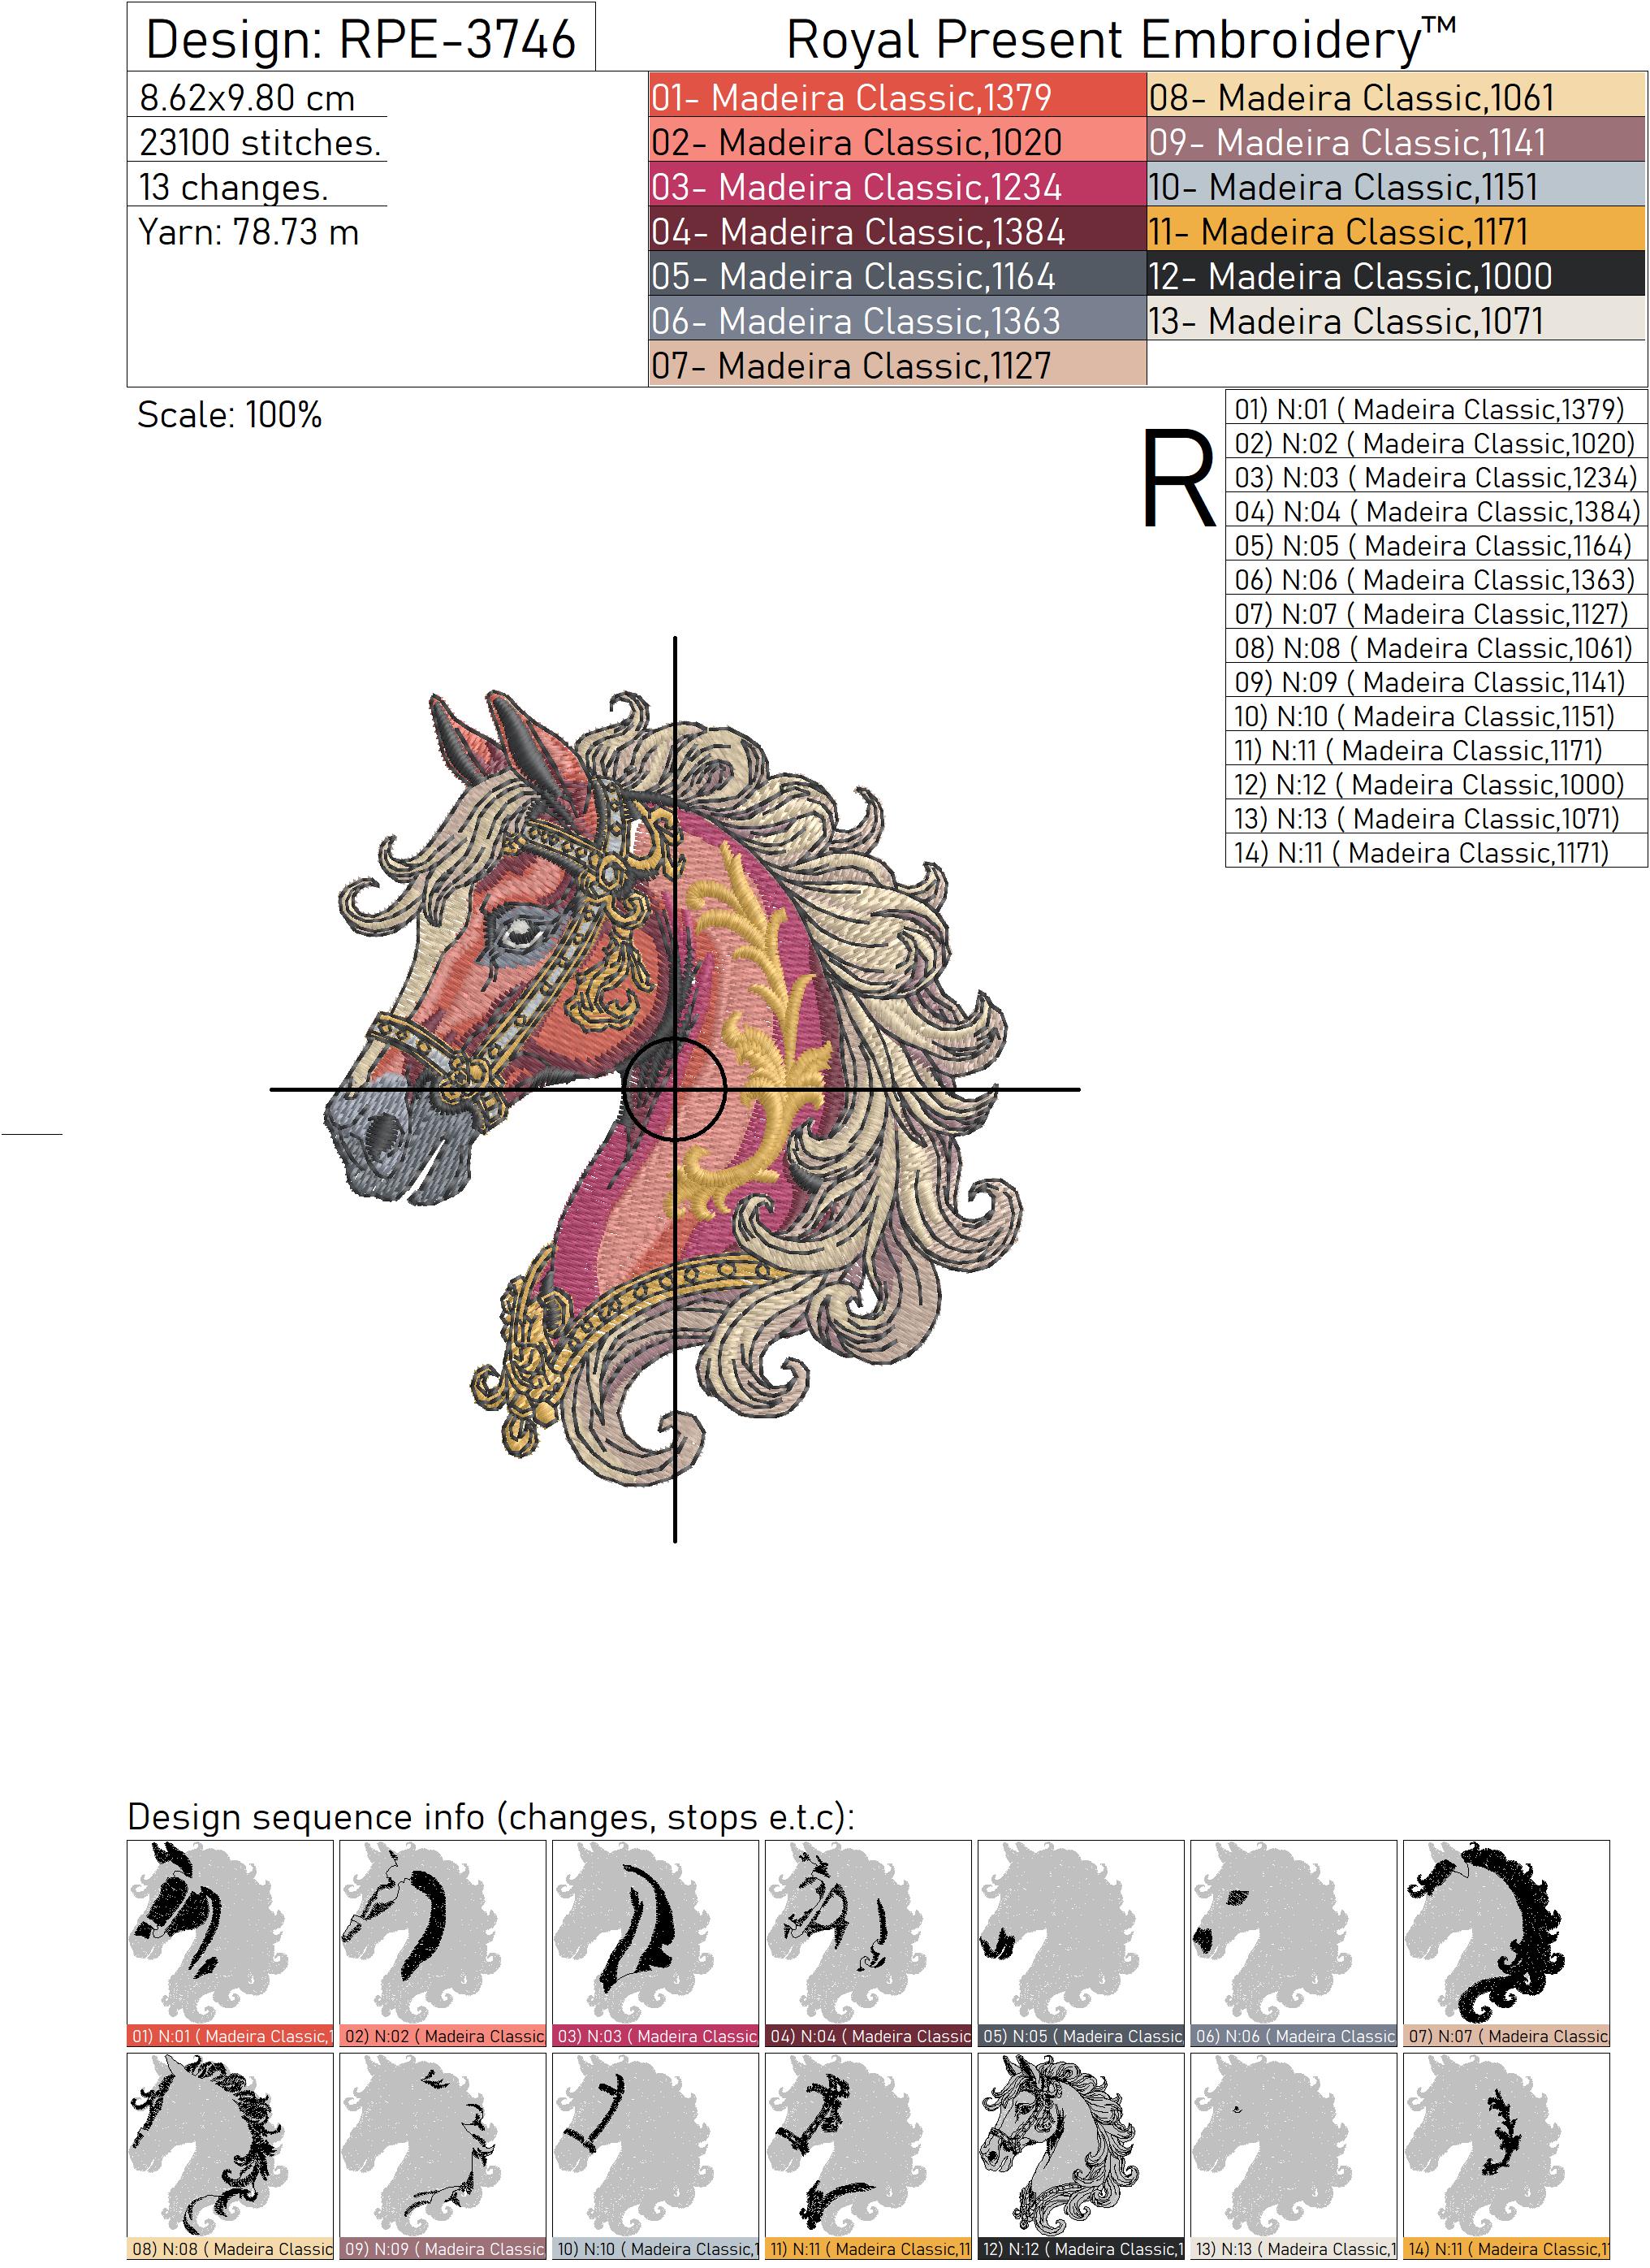Click the center crosshair circle on horse
Screen dimensions: 1650x2268
[x=675, y=1089]
